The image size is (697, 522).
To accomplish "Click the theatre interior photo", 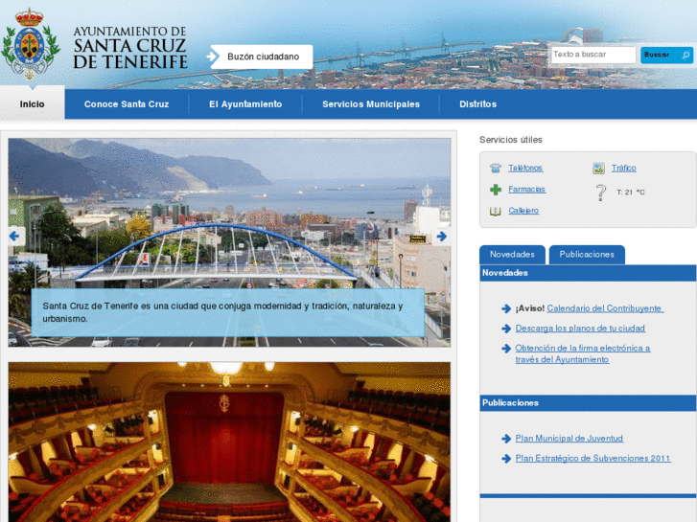I will pyautogui.click(x=229, y=443).
